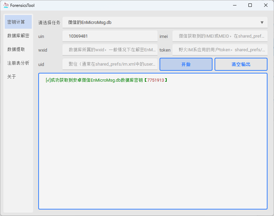This screenshot has width=274, height=216.
Task: Focus the imei input field
Action: pos(220,36)
